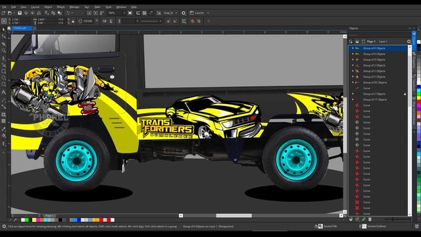Screen dimensions: 421x237
Task: Open the View menu
Action: 24,7
